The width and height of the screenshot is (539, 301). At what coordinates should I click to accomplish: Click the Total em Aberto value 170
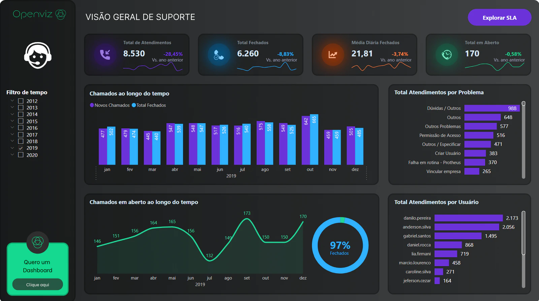coord(472,53)
